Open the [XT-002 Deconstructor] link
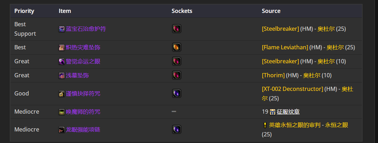This screenshot has width=378, height=143. coord(292,89)
